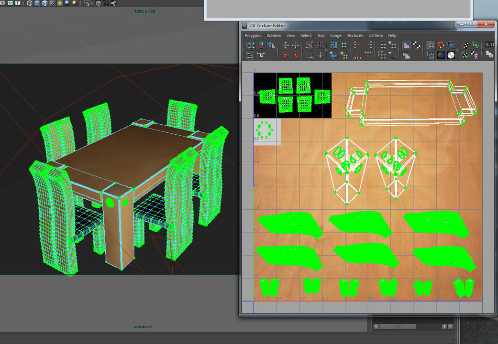This screenshot has height=344, width=498.
Task: Click the wireframe cube viewport icon
Action: (x=30, y=3)
